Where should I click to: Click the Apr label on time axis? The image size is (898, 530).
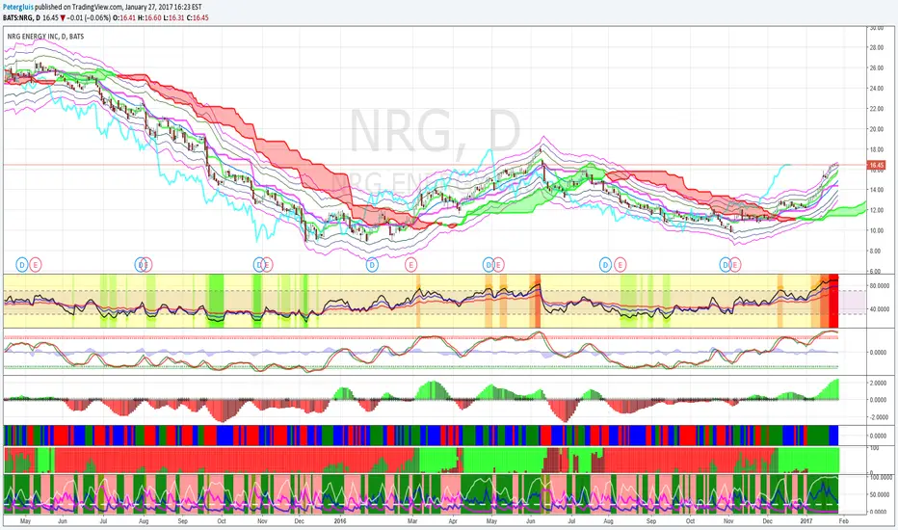click(x=453, y=521)
